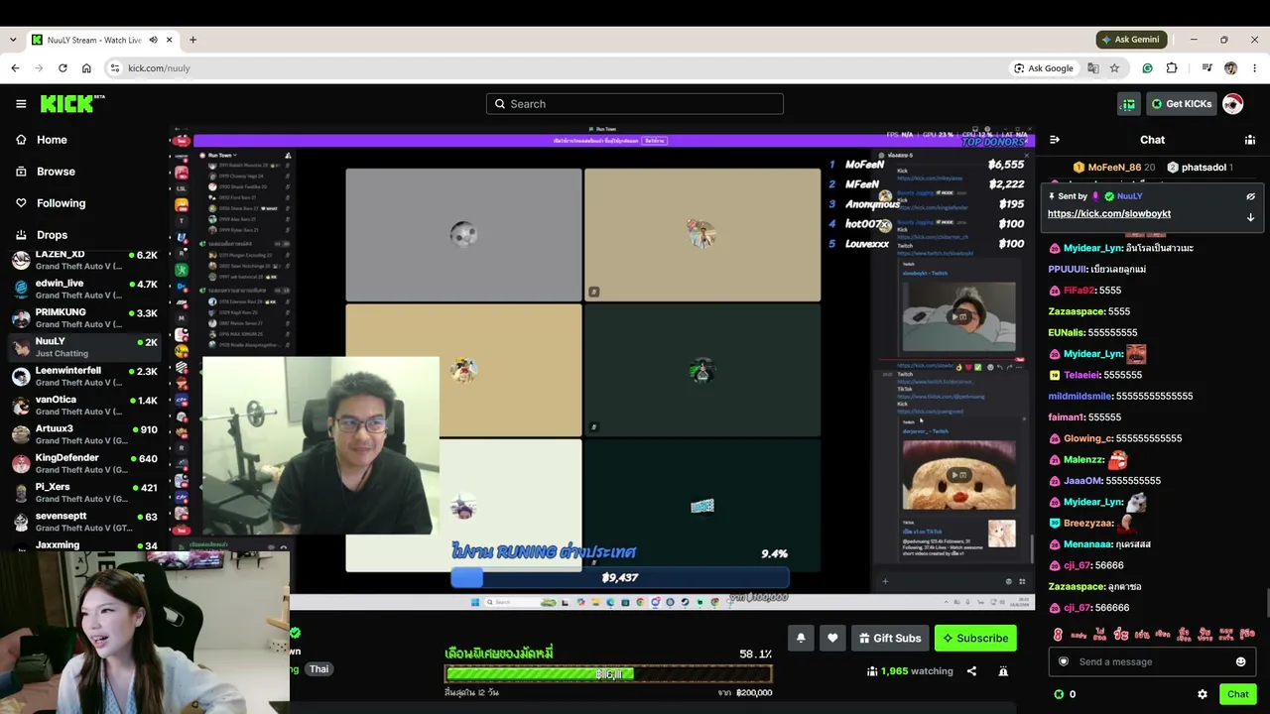Open a new browser tab

tap(192, 40)
